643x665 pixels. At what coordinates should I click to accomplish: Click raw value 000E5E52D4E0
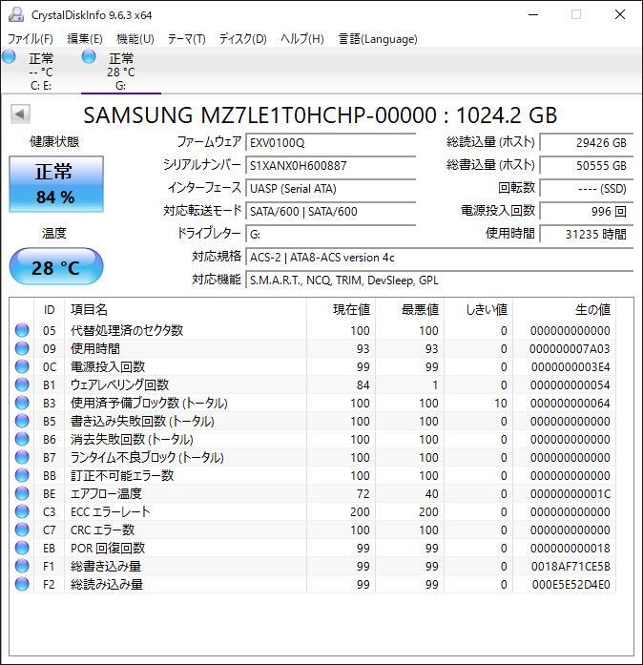[570, 585]
